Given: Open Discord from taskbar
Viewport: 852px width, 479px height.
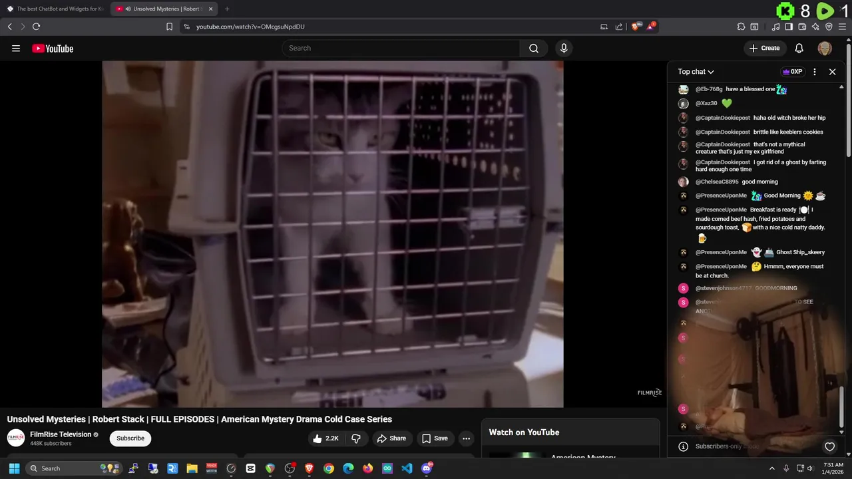Looking at the screenshot, I should point(427,468).
